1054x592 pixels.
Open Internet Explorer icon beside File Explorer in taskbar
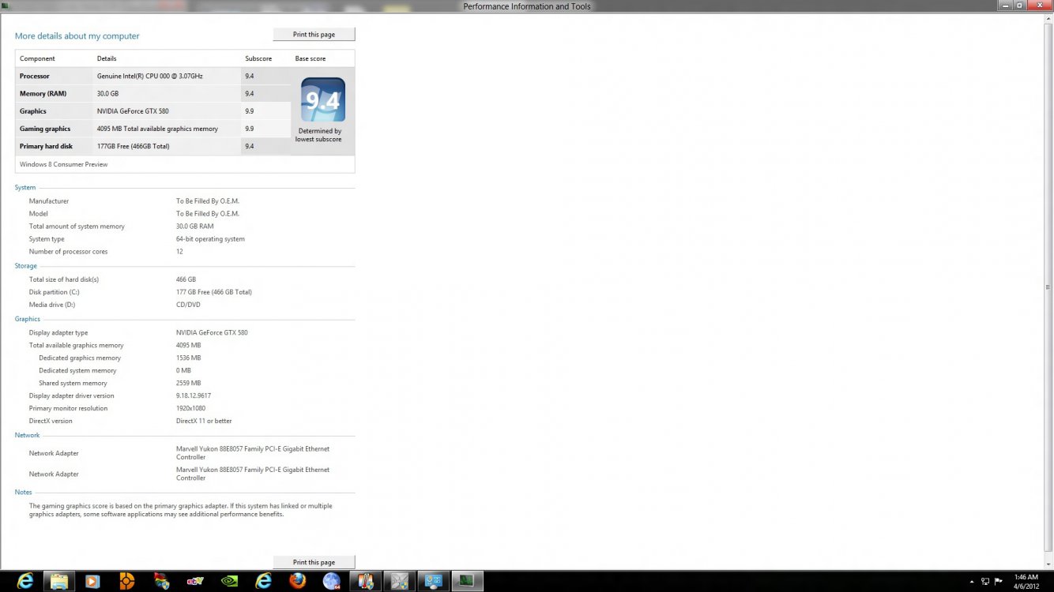pyautogui.click(x=25, y=581)
